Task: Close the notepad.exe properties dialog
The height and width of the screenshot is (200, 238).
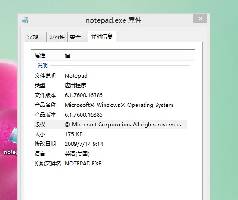Action: 200,18
